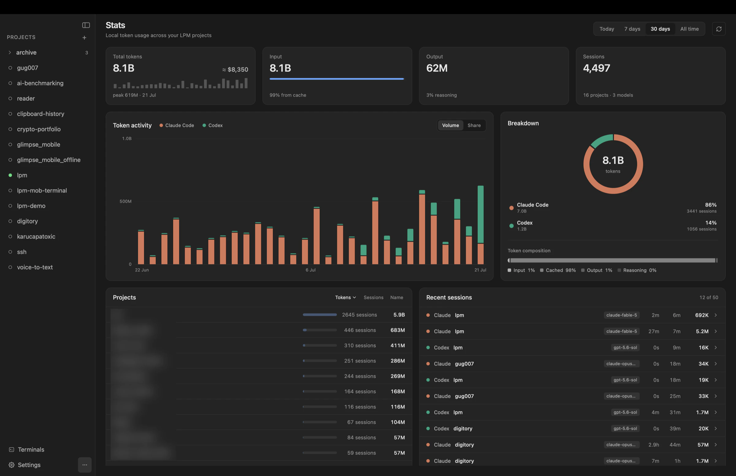Open the 20K digitory session chevron

coord(716,428)
